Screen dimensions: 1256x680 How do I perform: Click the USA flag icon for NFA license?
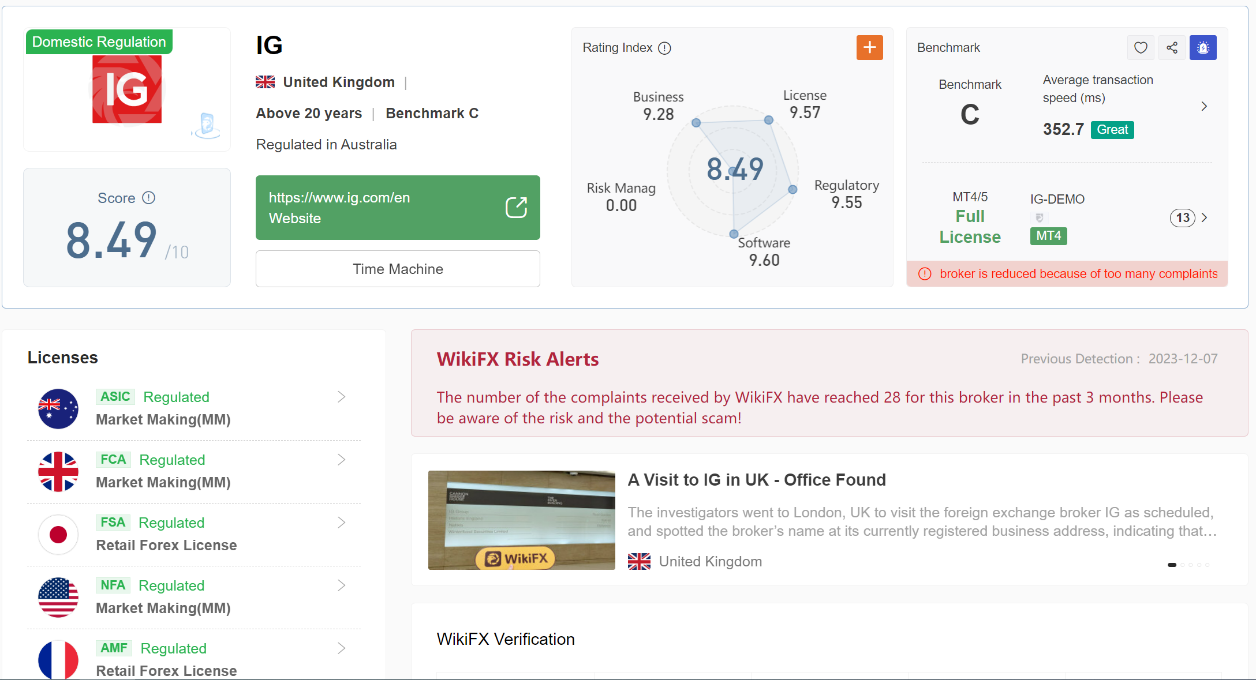coord(58,597)
